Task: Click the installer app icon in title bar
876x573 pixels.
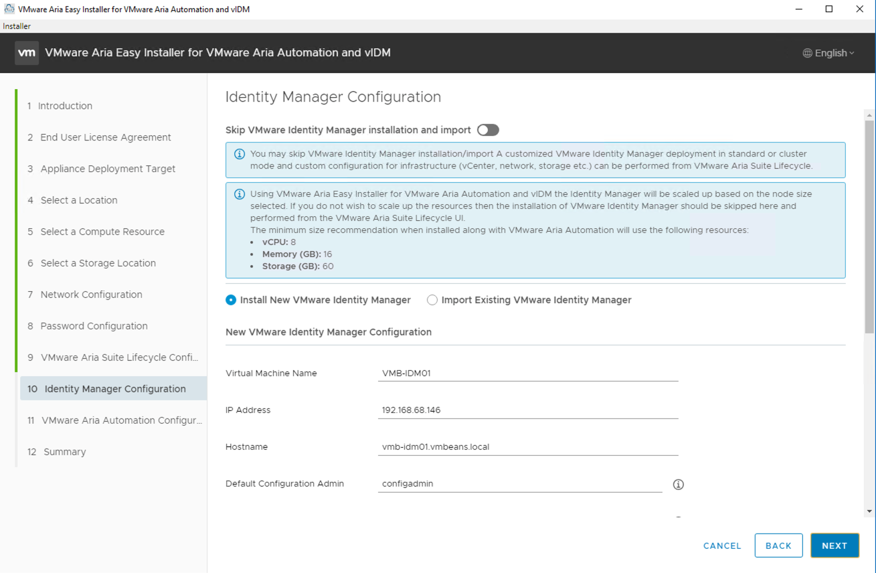Action: click(x=9, y=9)
